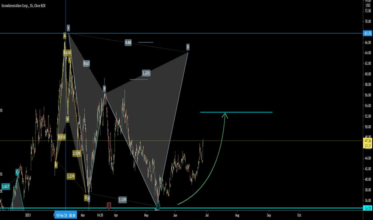Select the yellow 0.676 ratio label

pos(67,53)
